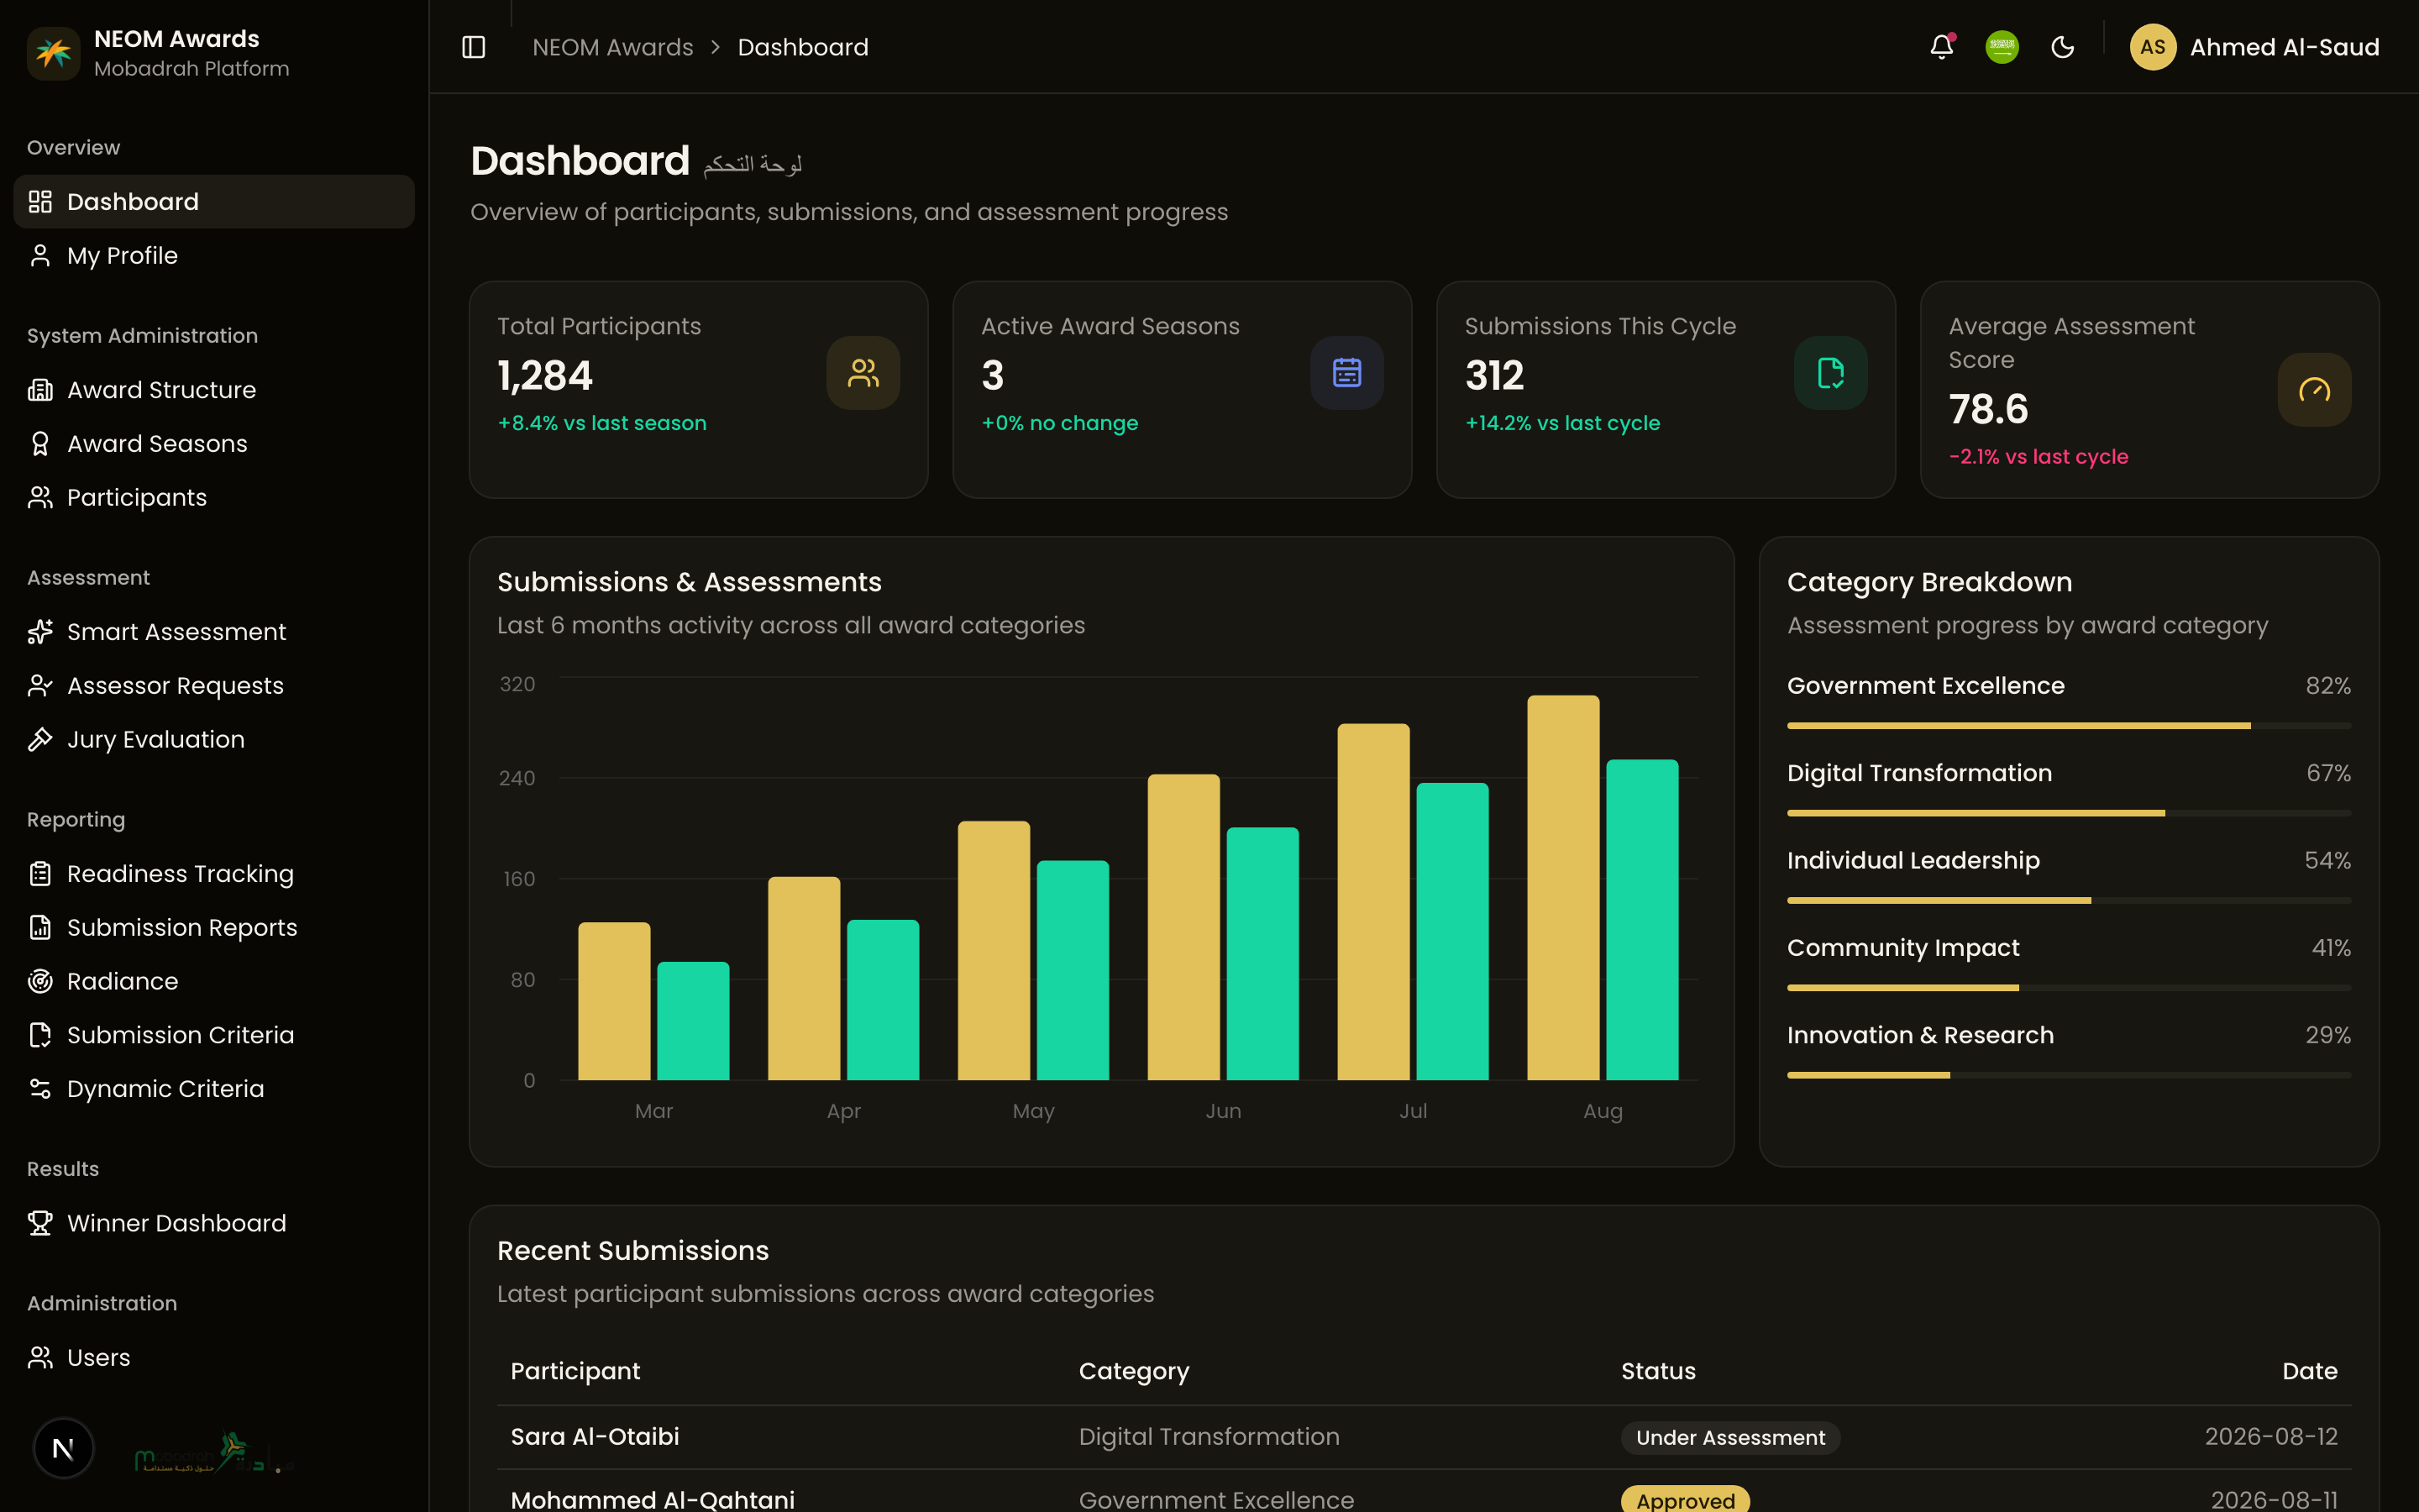Open Dynamic Criteria

click(x=214, y=1089)
